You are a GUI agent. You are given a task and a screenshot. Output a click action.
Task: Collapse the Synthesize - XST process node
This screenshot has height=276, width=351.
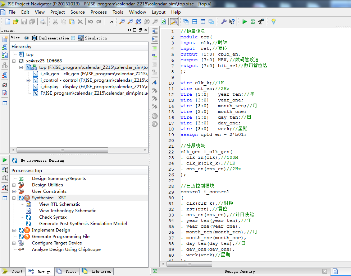click(14, 198)
